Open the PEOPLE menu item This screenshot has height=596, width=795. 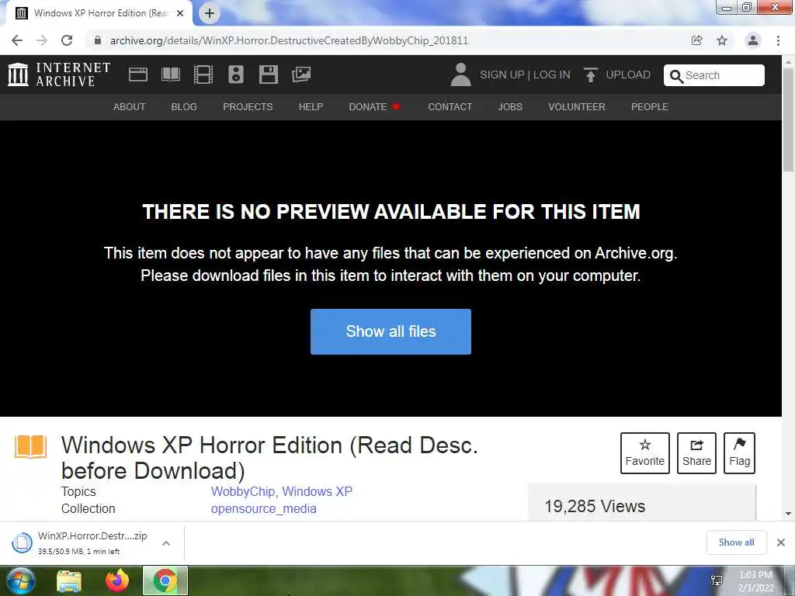click(650, 107)
